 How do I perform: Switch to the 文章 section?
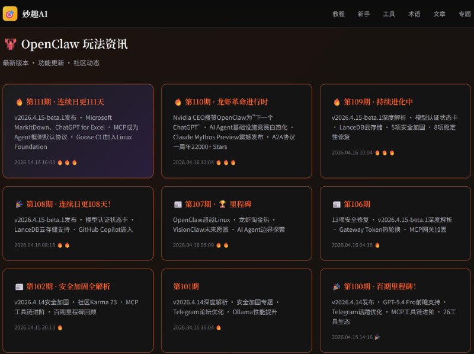439,14
